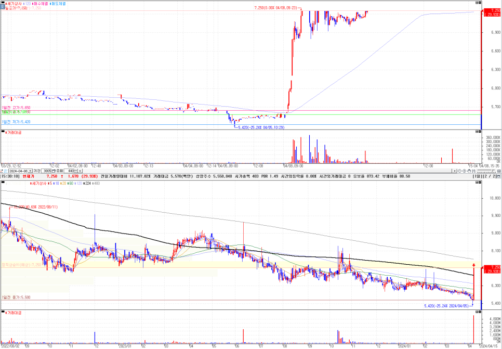Toggle the 매수체결 legend on the minute chart
Image resolution: width=502 pixels, height=349 pixels.
(40, 4)
